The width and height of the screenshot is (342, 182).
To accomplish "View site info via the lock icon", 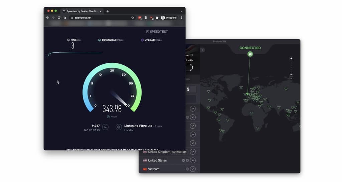I will click(x=72, y=18).
